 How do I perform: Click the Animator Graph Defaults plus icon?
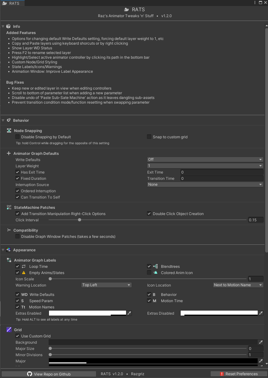(9, 153)
